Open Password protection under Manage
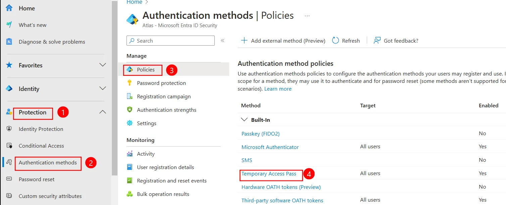 (161, 83)
